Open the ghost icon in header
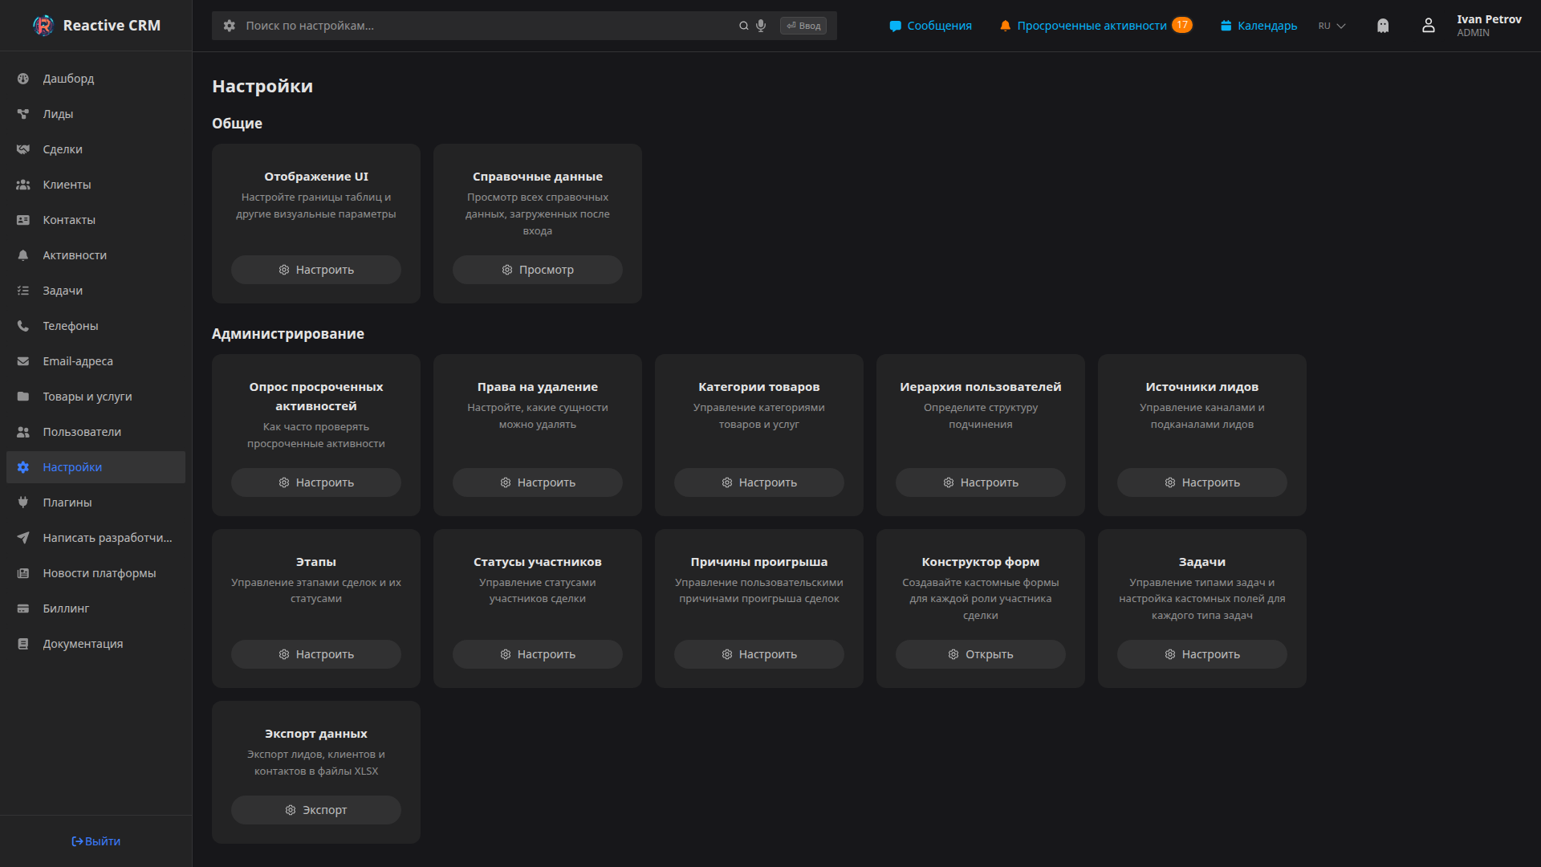Screen dimensions: 1541x867 [x=1383, y=26]
